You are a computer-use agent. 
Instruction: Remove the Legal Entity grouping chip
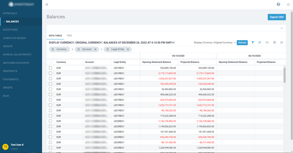click(128, 49)
